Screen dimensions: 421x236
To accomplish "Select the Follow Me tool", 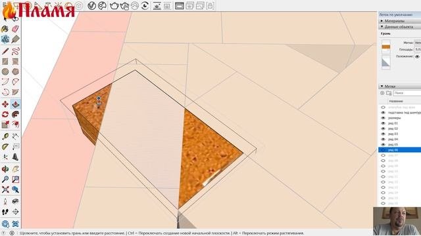I will (15, 115).
